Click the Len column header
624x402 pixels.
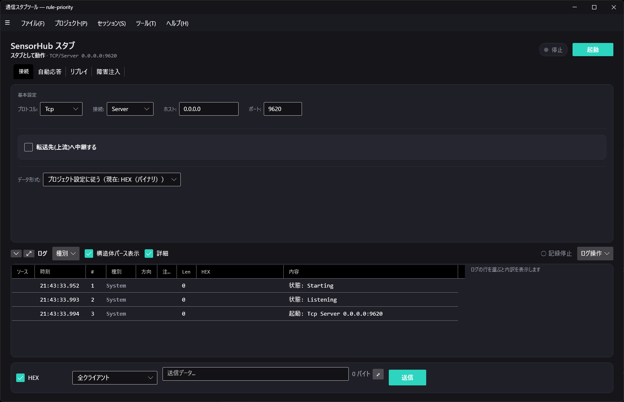[x=186, y=272]
